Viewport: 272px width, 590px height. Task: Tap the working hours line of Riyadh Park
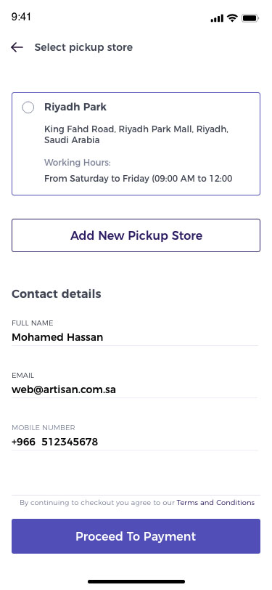[x=139, y=178]
